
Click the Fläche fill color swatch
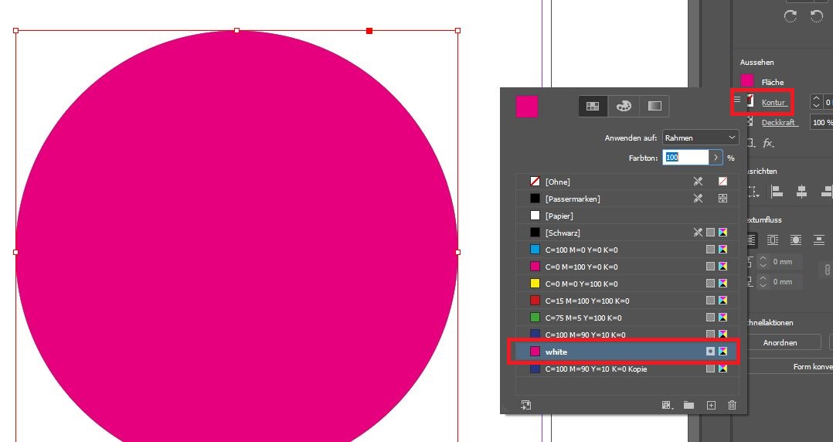[747, 81]
